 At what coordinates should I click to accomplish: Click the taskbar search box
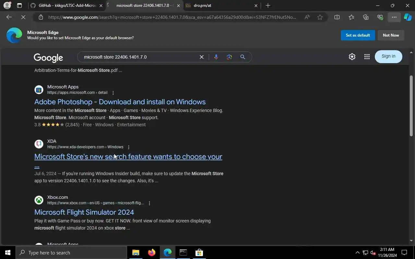71,253
